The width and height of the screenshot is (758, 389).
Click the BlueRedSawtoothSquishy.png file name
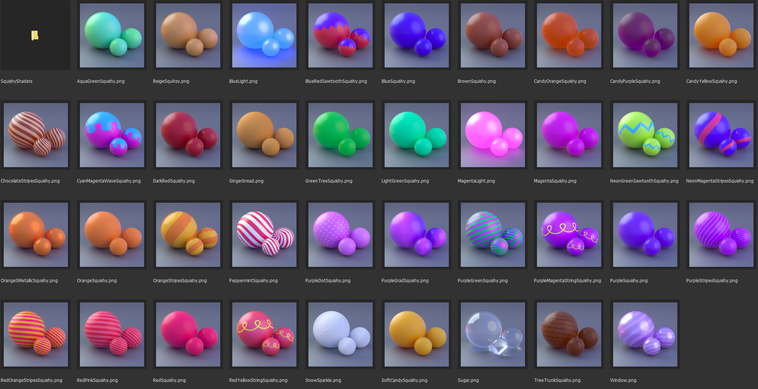[336, 81]
